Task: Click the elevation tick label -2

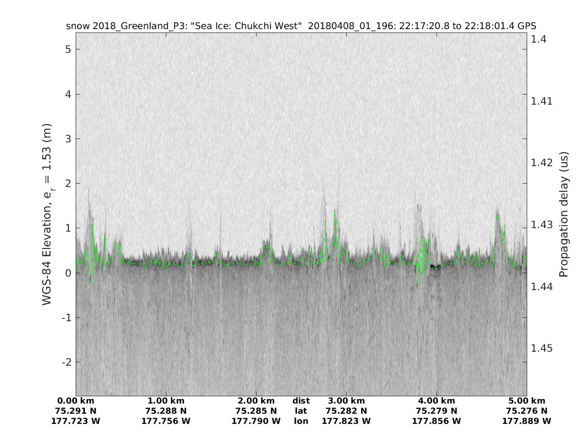Action: pos(67,362)
